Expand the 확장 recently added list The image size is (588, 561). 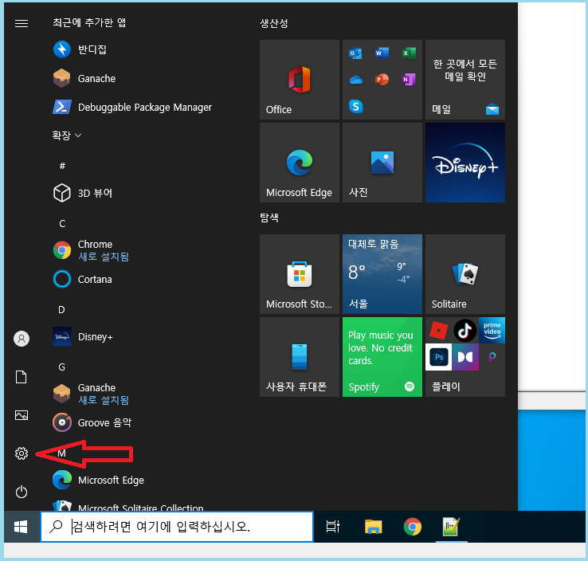coord(67,135)
